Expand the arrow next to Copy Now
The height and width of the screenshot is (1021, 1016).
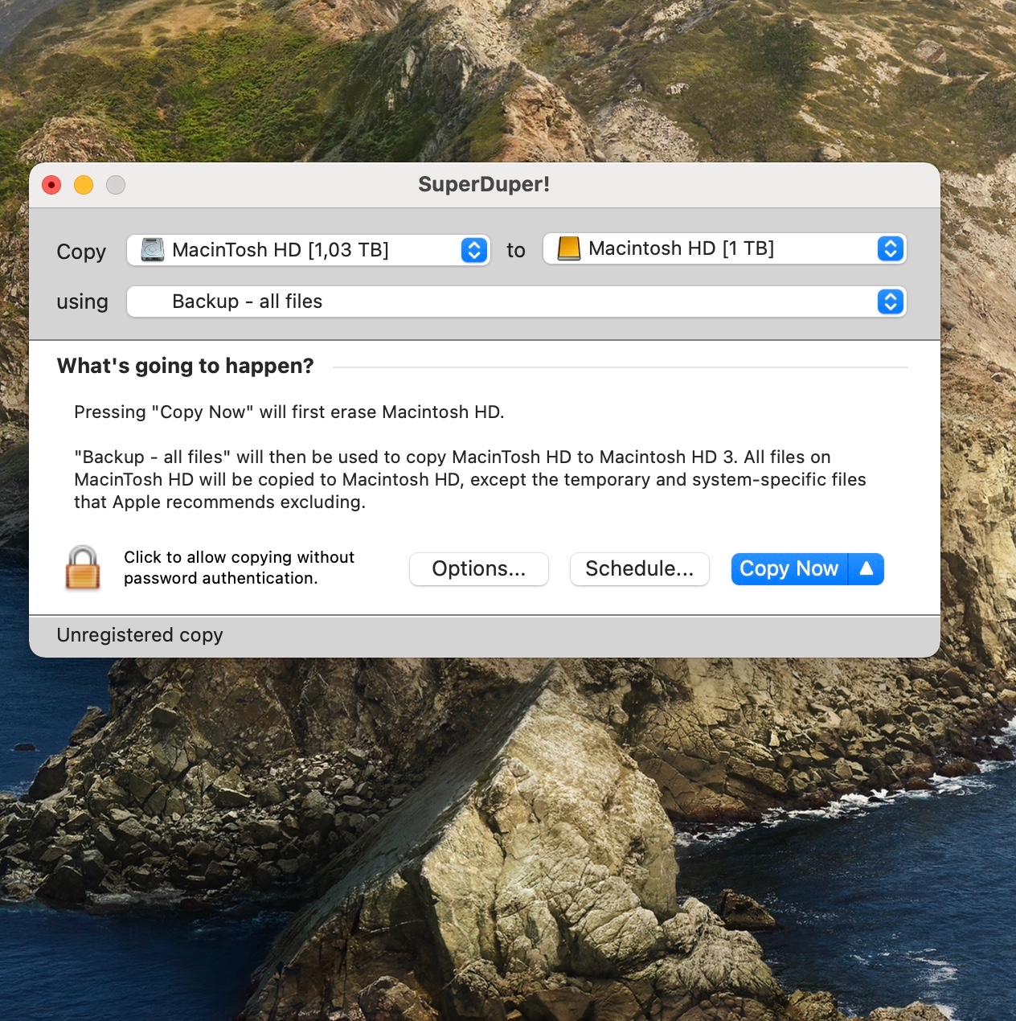pyautogui.click(x=866, y=569)
